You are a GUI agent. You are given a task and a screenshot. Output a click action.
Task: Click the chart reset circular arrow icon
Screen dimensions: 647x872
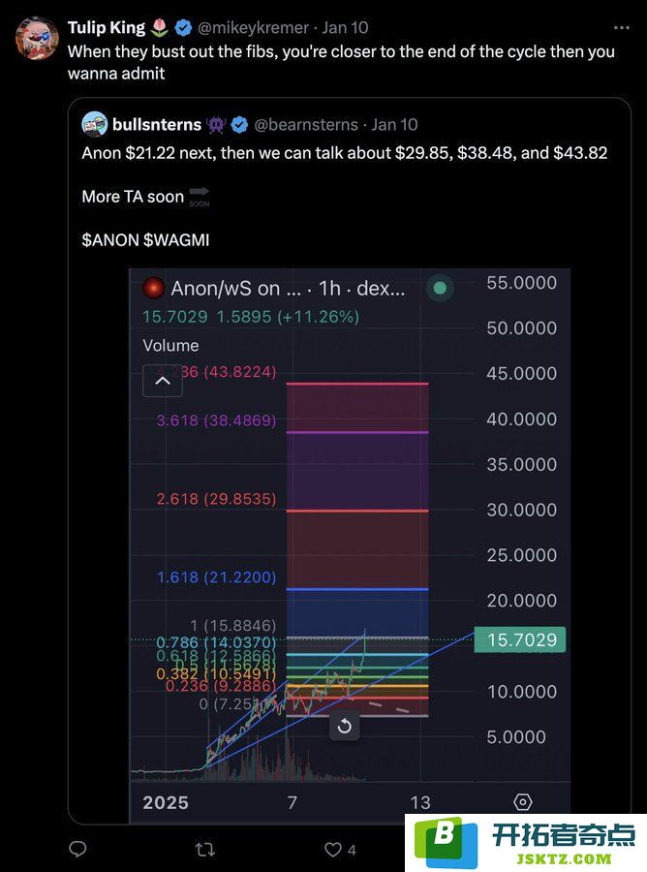coord(344,726)
